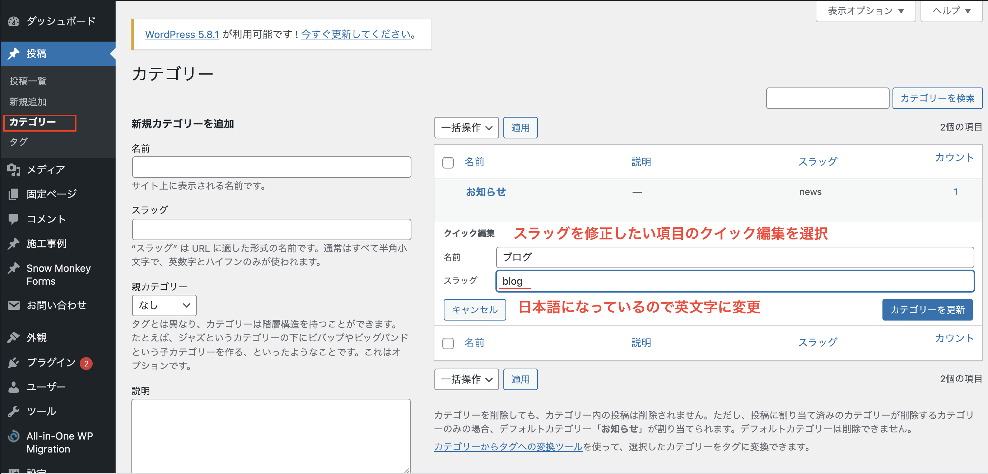Open 固定ページ pages icon in sidebar

pyautogui.click(x=14, y=194)
